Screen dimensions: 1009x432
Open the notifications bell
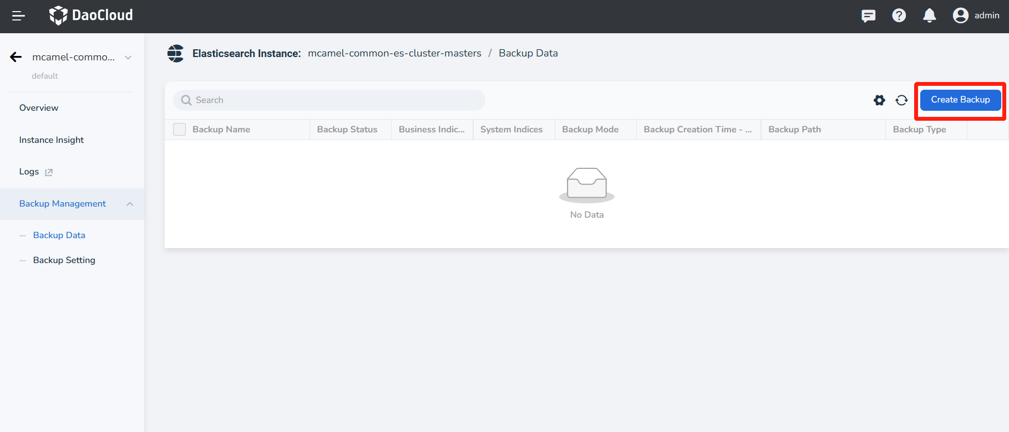click(x=929, y=16)
